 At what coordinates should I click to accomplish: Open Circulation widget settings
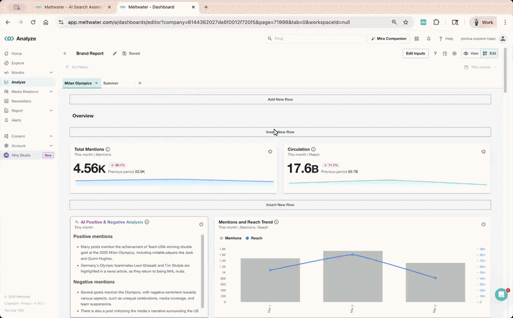(x=484, y=151)
